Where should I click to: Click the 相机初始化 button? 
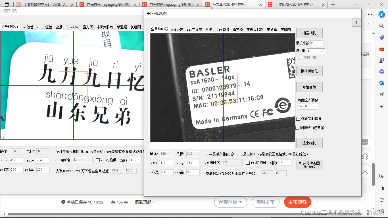coord(309,71)
